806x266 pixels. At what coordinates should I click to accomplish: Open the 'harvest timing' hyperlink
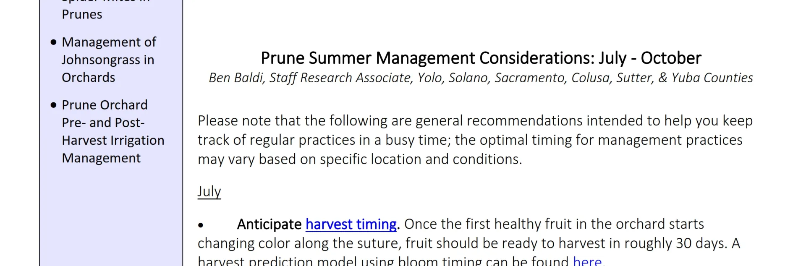tap(351, 224)
